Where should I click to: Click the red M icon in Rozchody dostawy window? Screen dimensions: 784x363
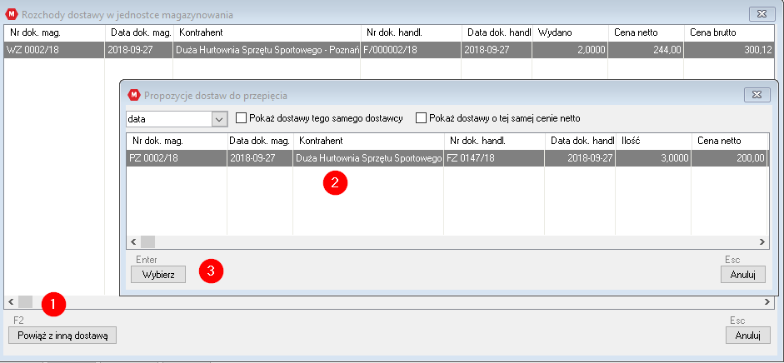(x=12, y=14)
